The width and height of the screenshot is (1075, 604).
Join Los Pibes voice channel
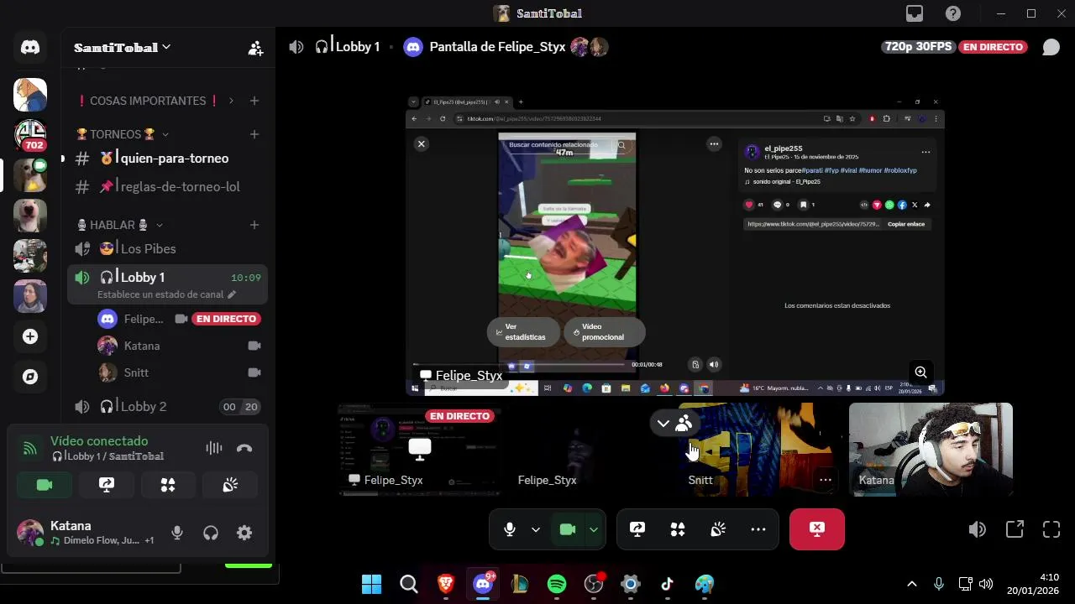[x=168, y=249]
